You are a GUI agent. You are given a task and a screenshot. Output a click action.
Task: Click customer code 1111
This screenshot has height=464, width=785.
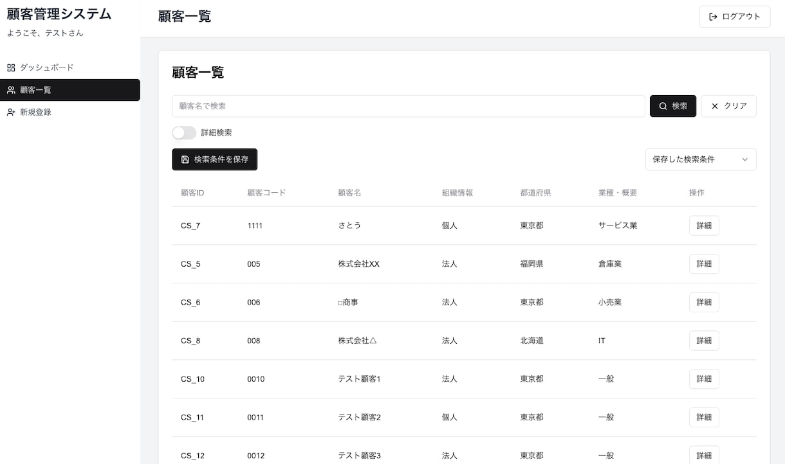255,226
